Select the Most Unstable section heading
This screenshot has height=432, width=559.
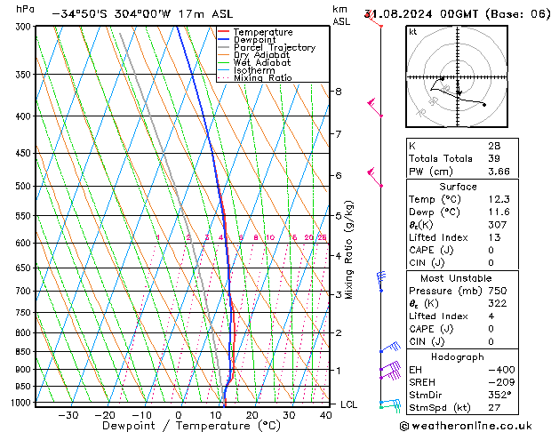(x=457, y=277)
